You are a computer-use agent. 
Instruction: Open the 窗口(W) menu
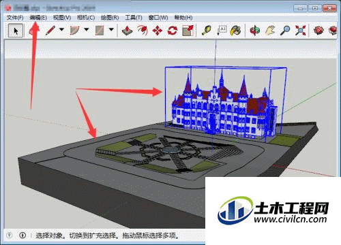158,18
